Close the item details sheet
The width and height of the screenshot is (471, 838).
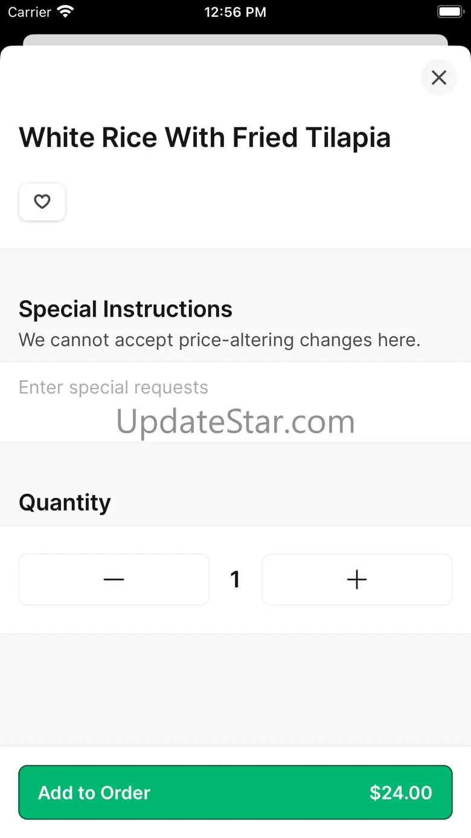438,77
